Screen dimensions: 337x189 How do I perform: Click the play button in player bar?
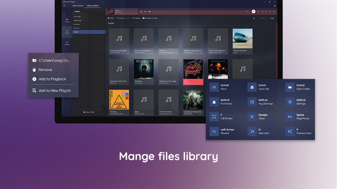253,11
